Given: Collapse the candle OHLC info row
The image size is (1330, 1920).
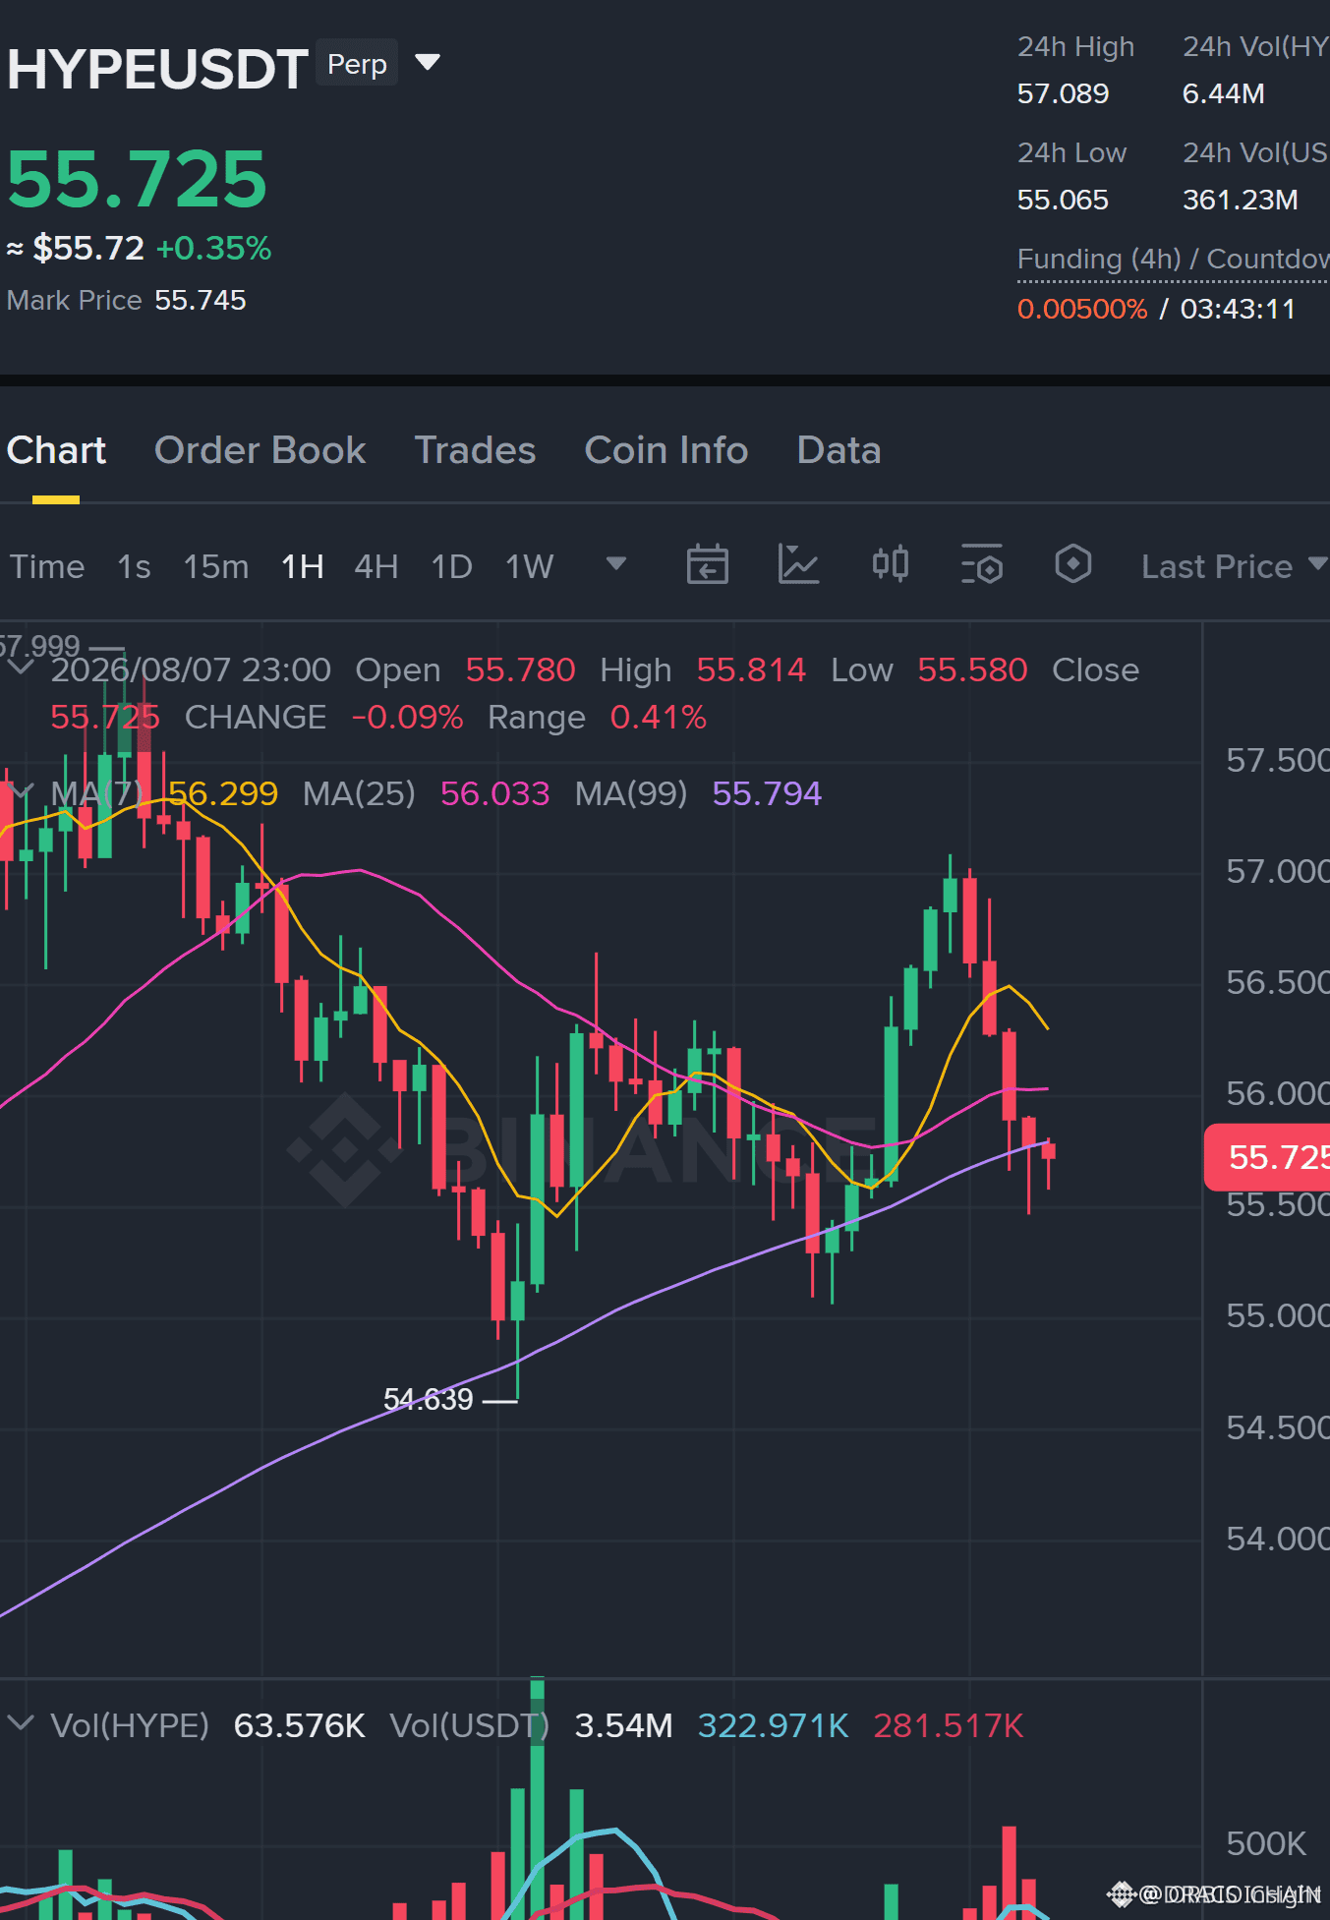Looking at the screenshot, I should 20,669.
